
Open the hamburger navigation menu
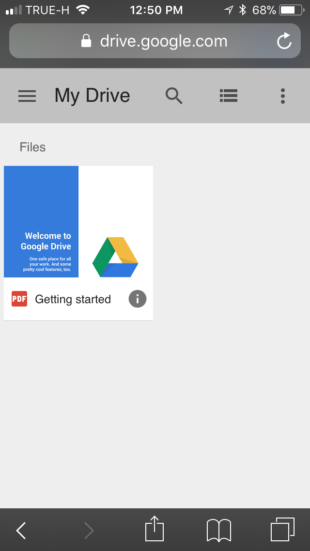(x=27, y=96)
